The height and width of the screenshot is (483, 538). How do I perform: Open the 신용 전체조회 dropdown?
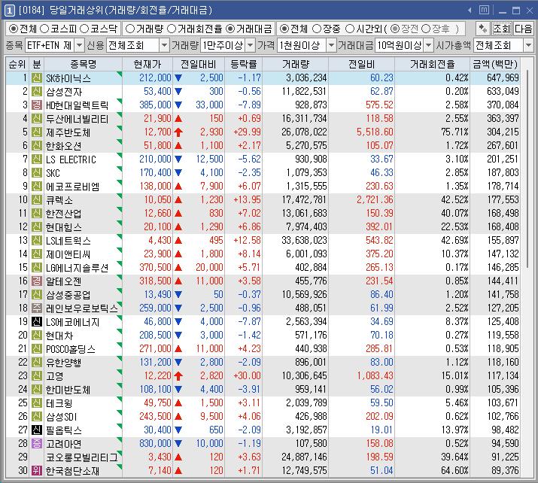[165, 45]
